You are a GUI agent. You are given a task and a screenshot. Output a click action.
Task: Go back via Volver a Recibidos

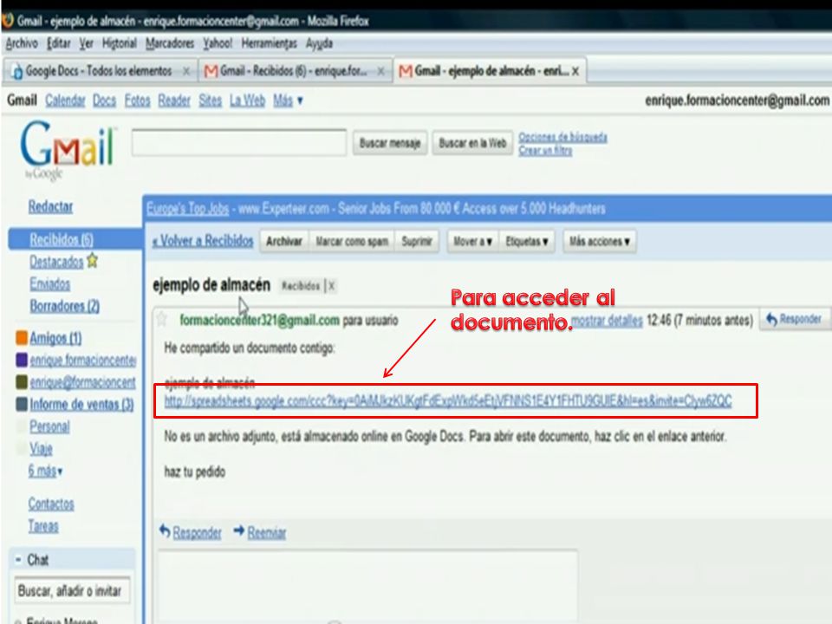203,241
